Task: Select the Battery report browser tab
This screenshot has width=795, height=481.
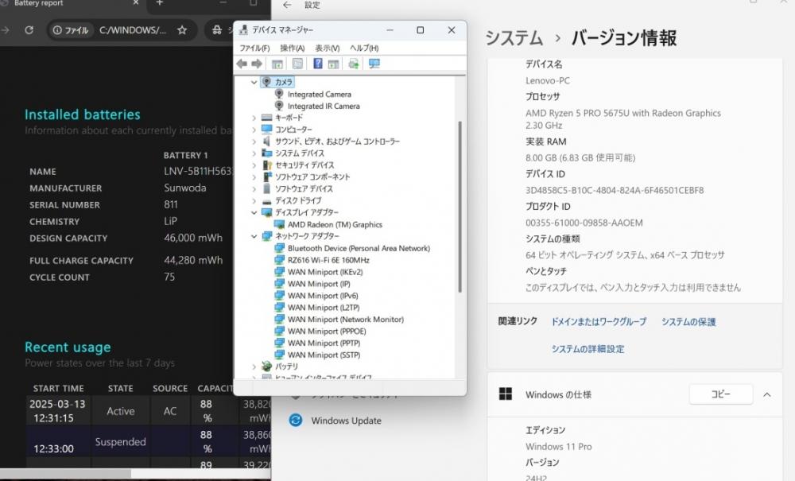Action: pyautogui.click(x=71, y=4)
